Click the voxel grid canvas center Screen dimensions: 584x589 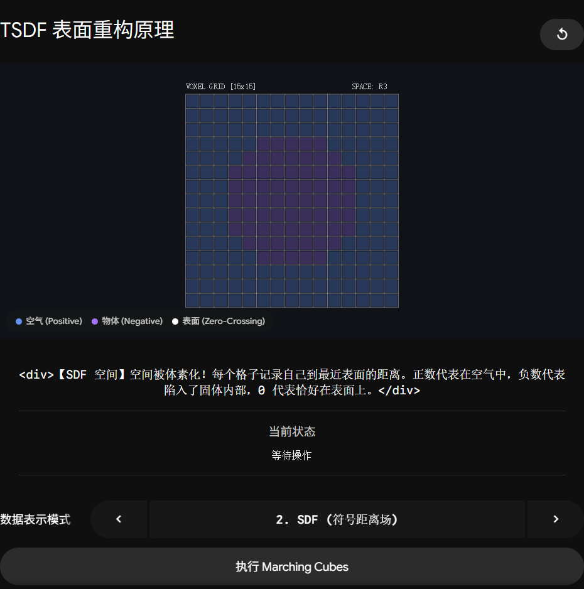[292, 200]
